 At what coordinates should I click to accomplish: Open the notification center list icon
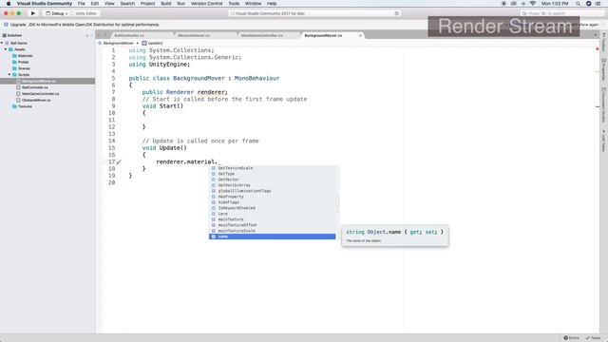(598, 4)
